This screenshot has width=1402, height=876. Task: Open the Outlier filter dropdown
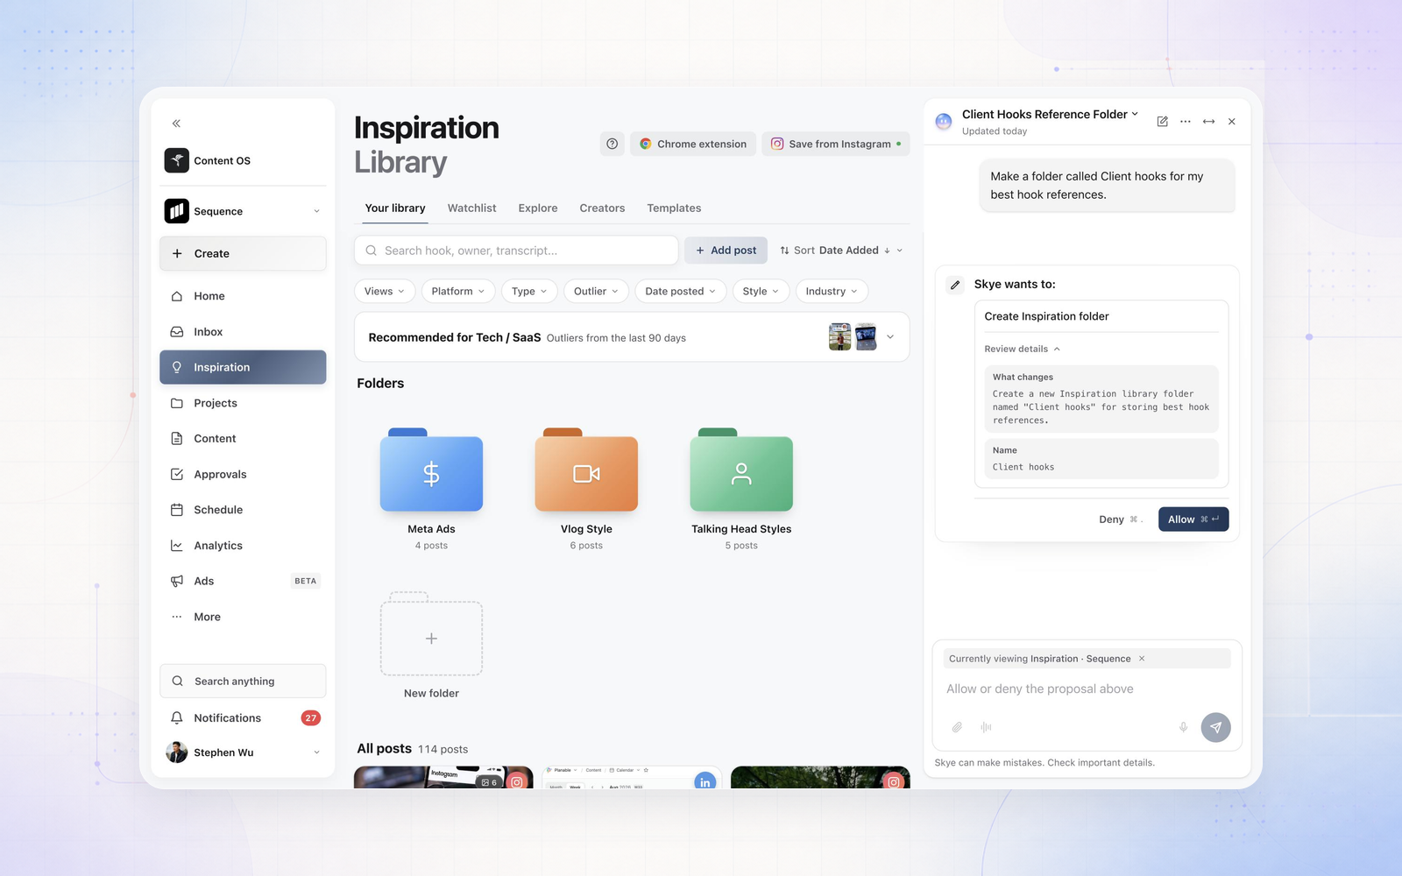click(596, 291)
